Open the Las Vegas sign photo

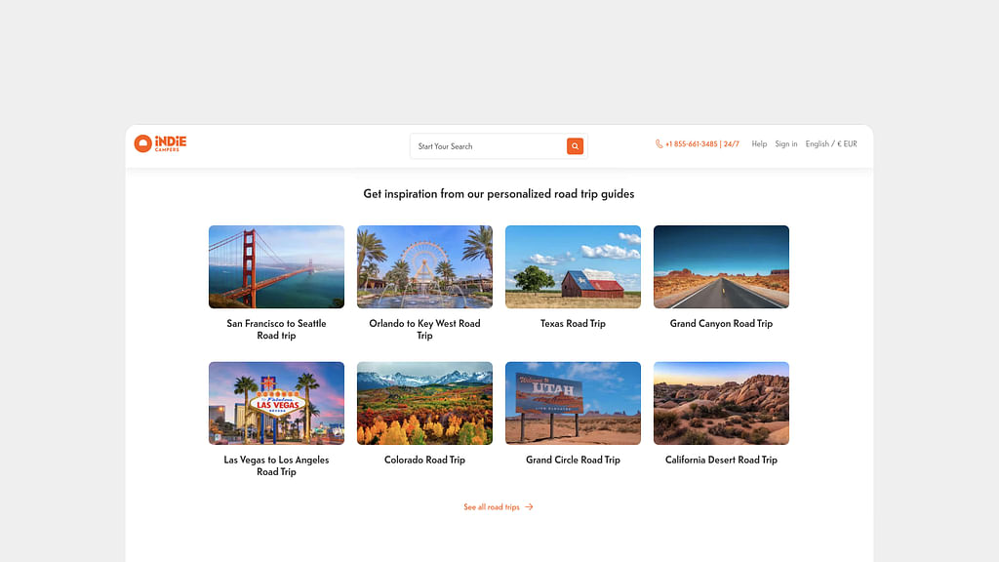pyautogui.click(x=276, y=403)
